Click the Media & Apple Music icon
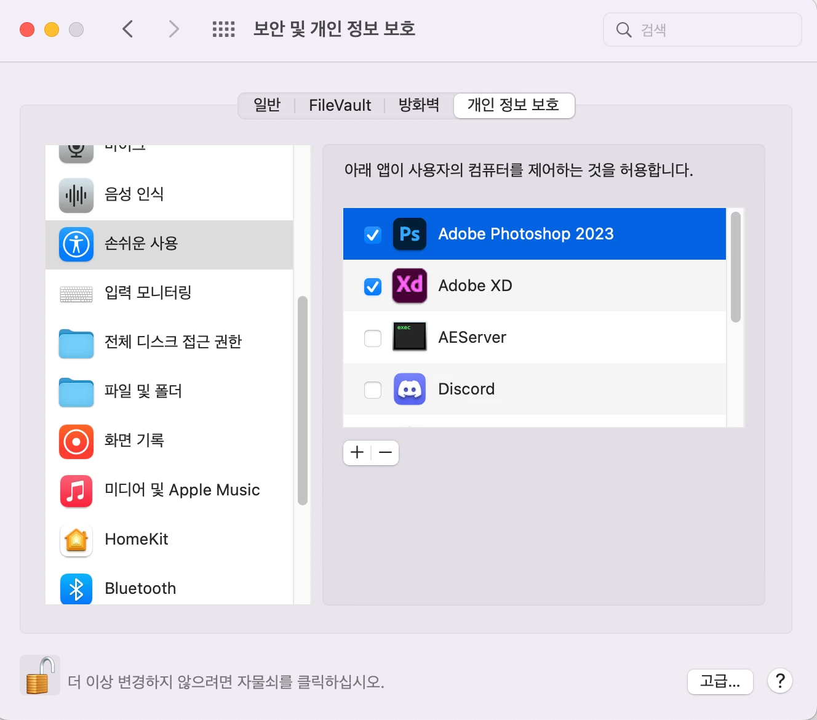The height and width of the screenshot is (720, 817). coord(76,491)
